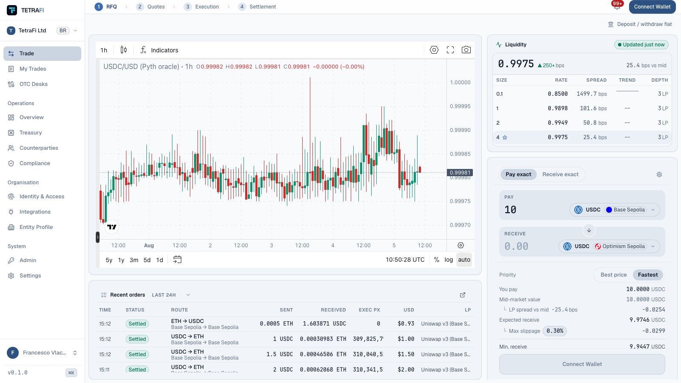Switch to Receive exact mode
681x383 pixels.
(x=560, y=174)
